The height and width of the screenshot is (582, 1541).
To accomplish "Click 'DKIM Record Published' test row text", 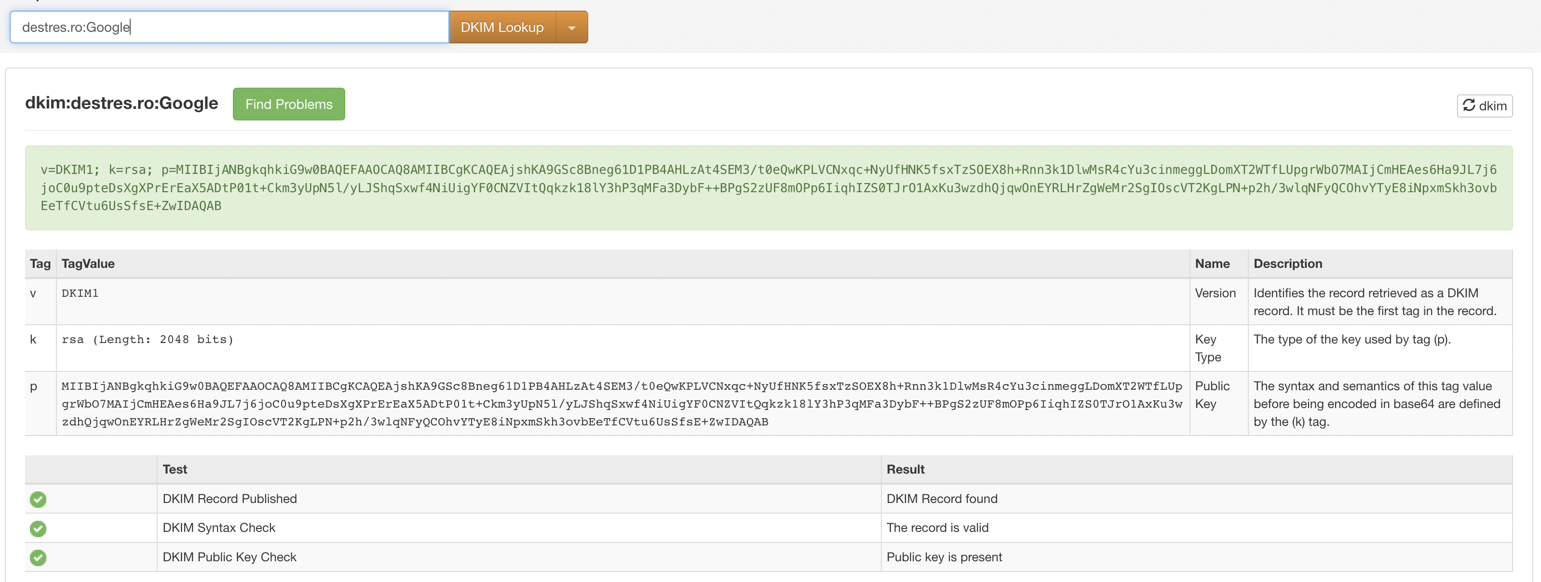I will coord(230,498).
